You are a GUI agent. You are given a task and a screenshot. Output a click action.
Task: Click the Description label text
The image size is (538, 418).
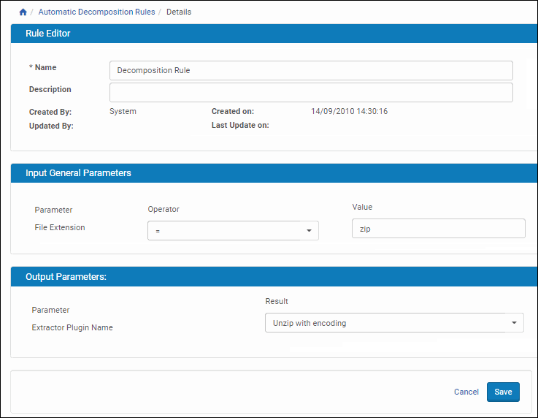click(x=50, y=90)
